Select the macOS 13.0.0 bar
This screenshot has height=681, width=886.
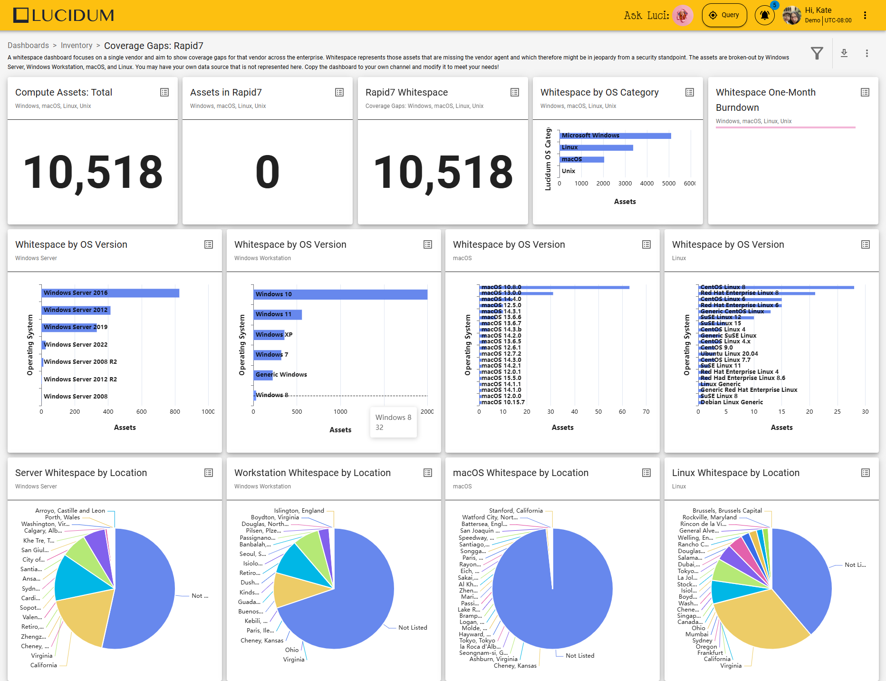click(516, 293)
